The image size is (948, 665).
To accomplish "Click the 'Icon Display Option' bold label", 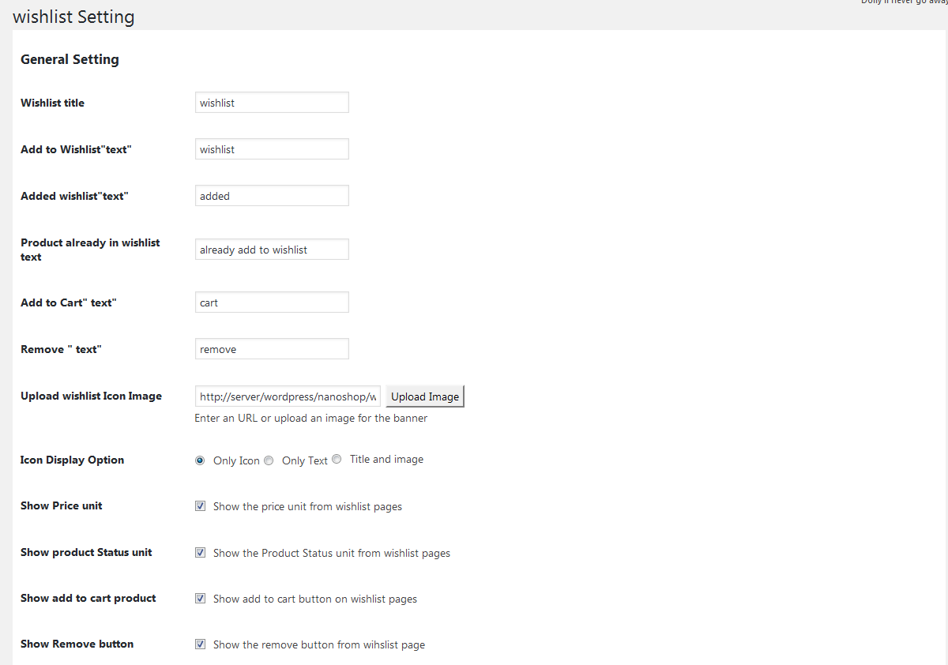I will 72,460.
